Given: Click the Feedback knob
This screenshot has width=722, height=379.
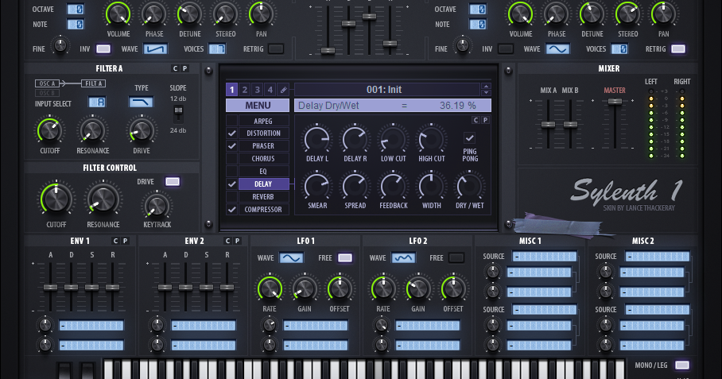Looking at the screenshot, I should pyautogui.click(x=394, y=186).
